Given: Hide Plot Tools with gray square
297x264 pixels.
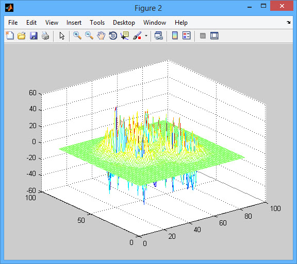Looking at the screenshot, I should click(203, 36).
